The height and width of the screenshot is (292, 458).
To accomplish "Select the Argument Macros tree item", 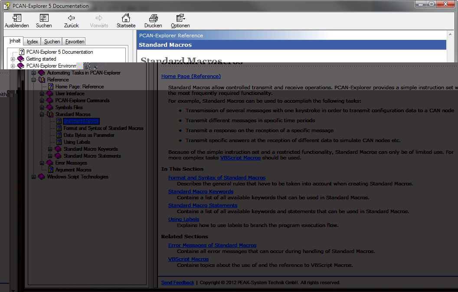I will pyautogui.click(x=73, y=170).
